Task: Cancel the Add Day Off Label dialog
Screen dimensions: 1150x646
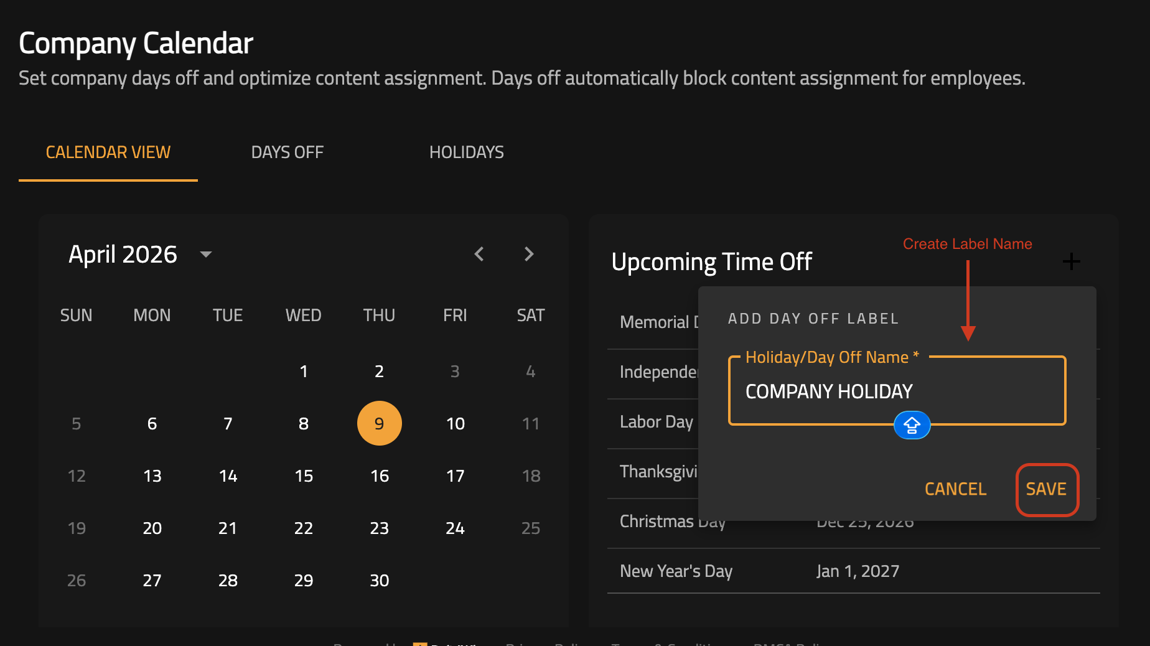Action: (955, 489)
